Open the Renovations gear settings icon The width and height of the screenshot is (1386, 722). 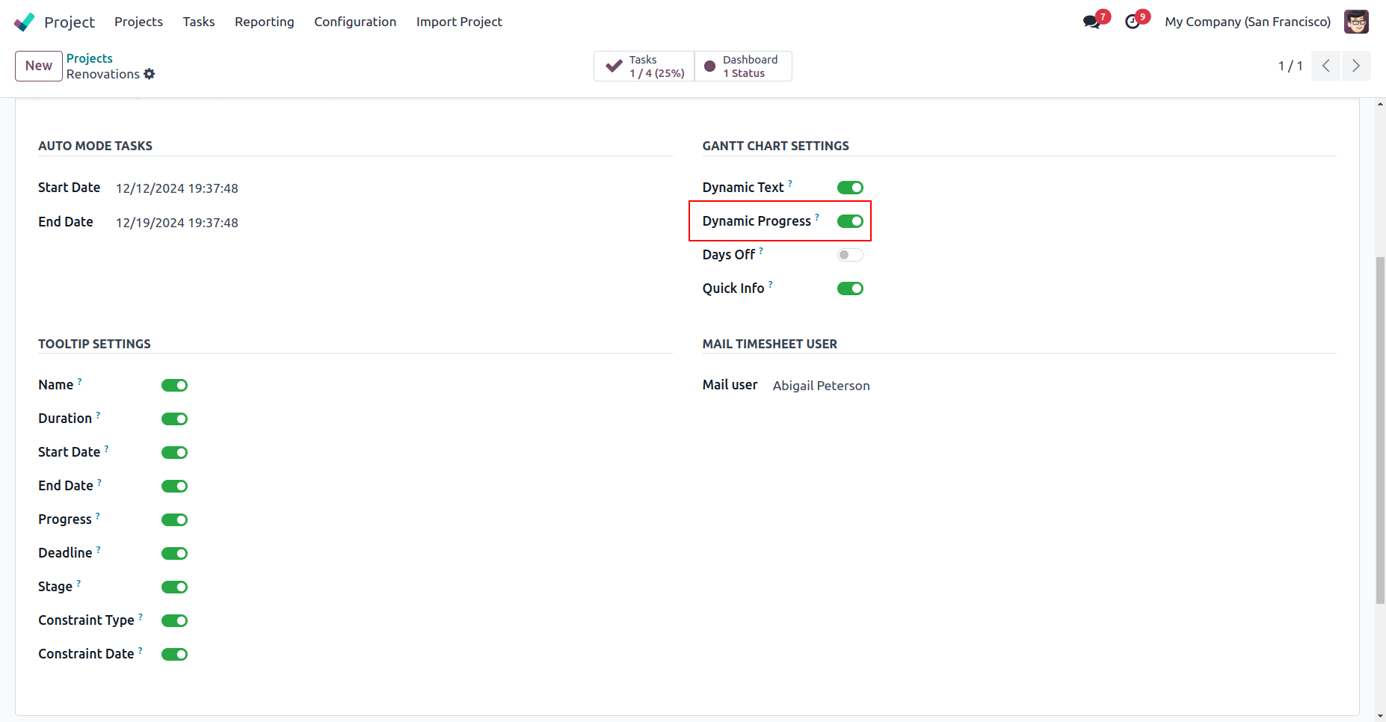coord(150,74)
